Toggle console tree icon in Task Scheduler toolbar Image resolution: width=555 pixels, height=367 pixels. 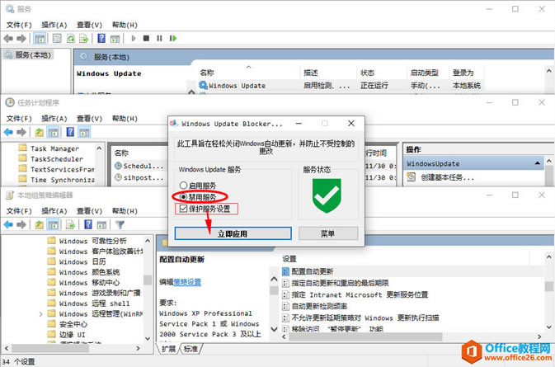pos(53,132)
